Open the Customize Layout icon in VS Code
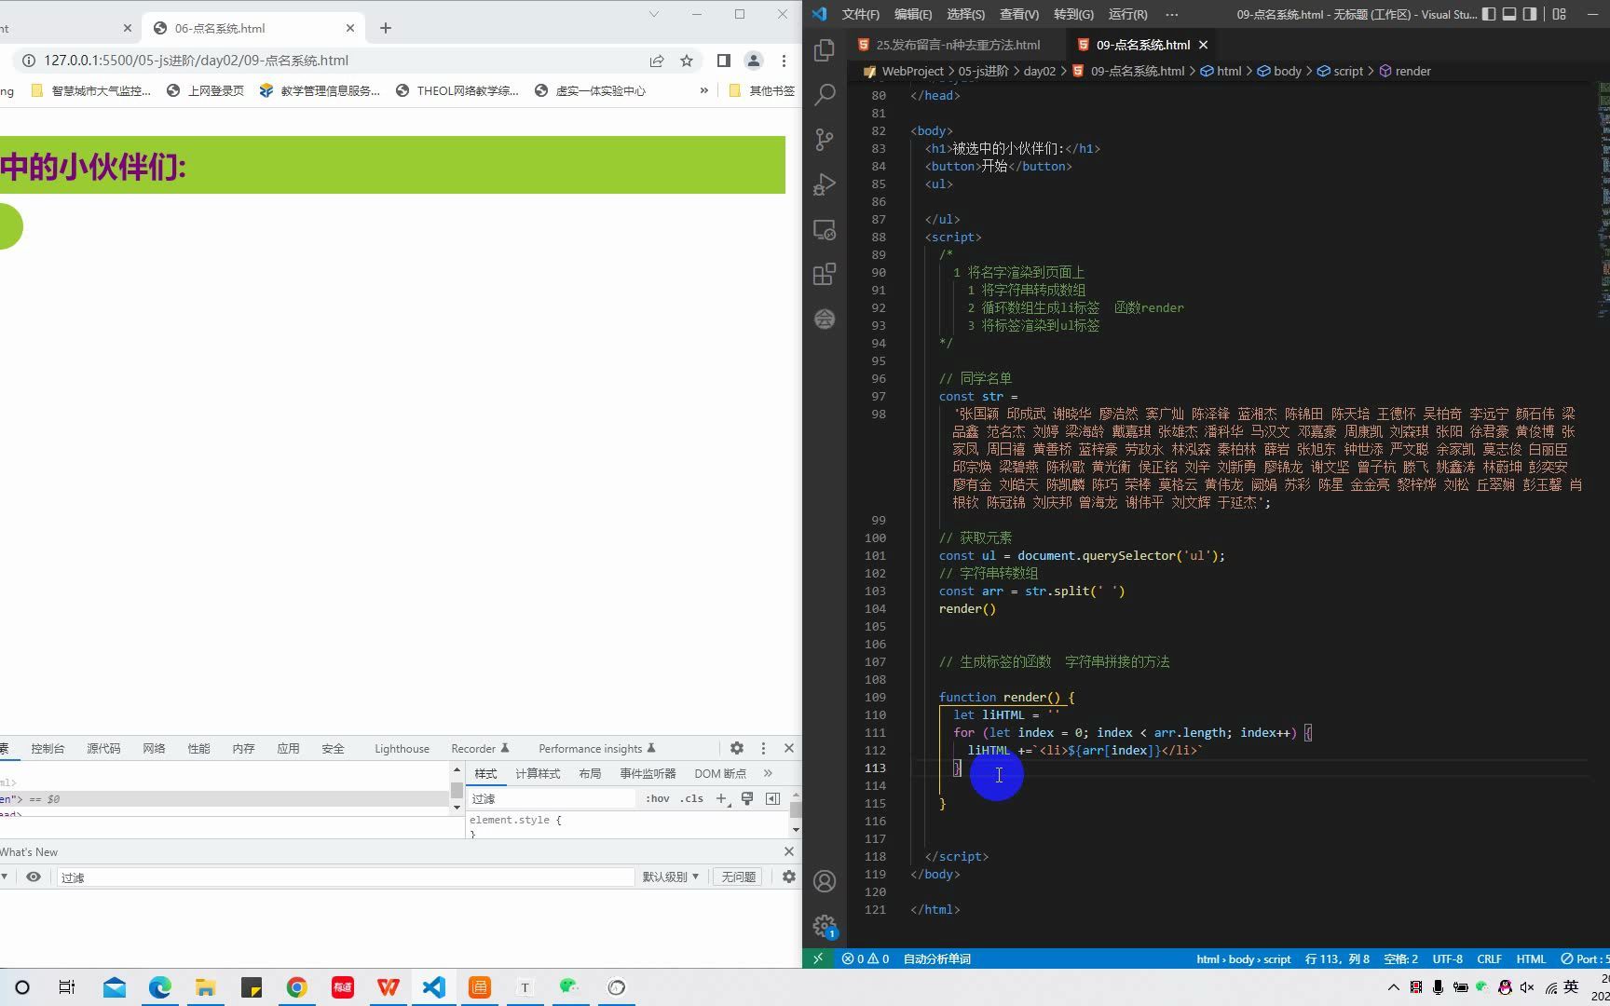Image resolution: width=1610 pixels, height=1006 pixels. coord(1560,14)
